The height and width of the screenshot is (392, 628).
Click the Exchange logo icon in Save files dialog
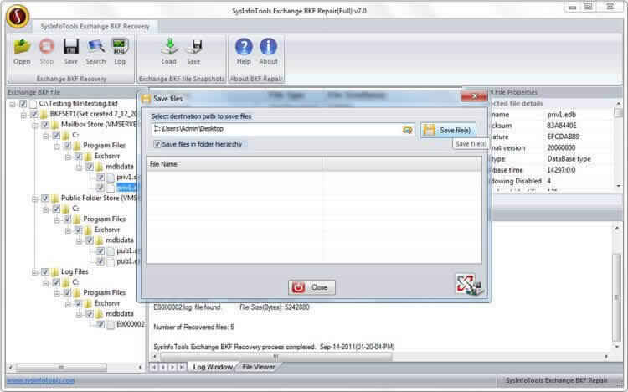470,284
